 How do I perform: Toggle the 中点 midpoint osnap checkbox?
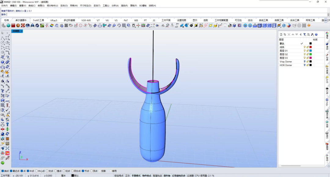coord(28,171)
